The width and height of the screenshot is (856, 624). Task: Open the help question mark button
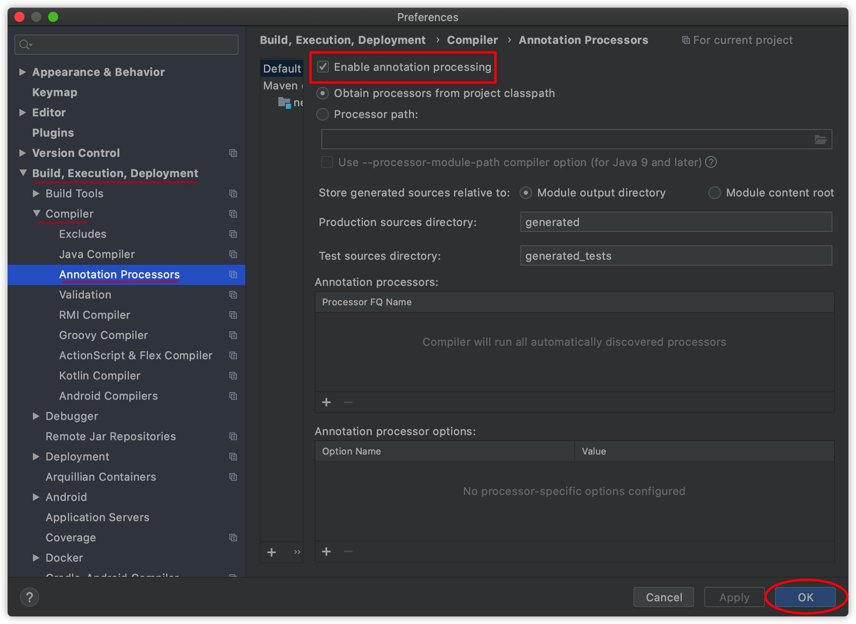click(30, 597)
